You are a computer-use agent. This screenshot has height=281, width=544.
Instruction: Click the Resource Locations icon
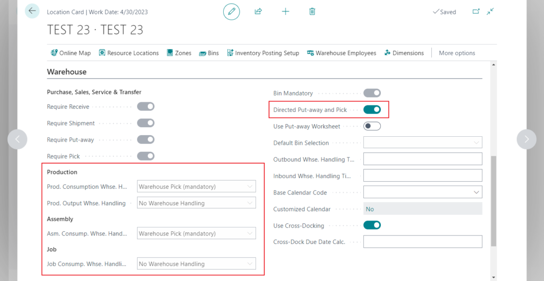coord(102,53)
